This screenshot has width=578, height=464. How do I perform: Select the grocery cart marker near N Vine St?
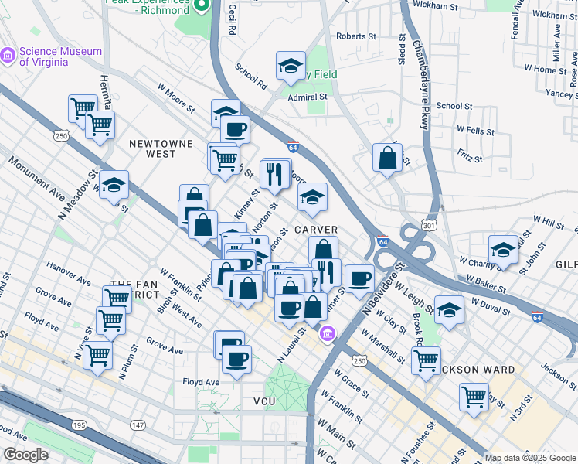click(x=97, y=357)
